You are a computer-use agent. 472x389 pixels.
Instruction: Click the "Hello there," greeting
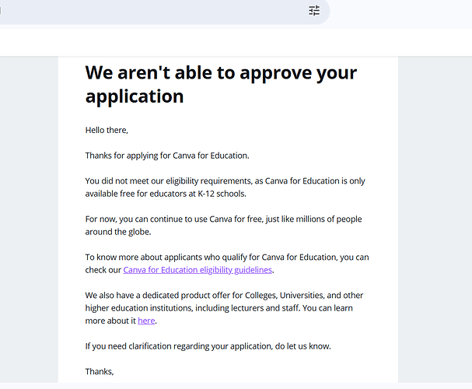click(x=107, y=130)
